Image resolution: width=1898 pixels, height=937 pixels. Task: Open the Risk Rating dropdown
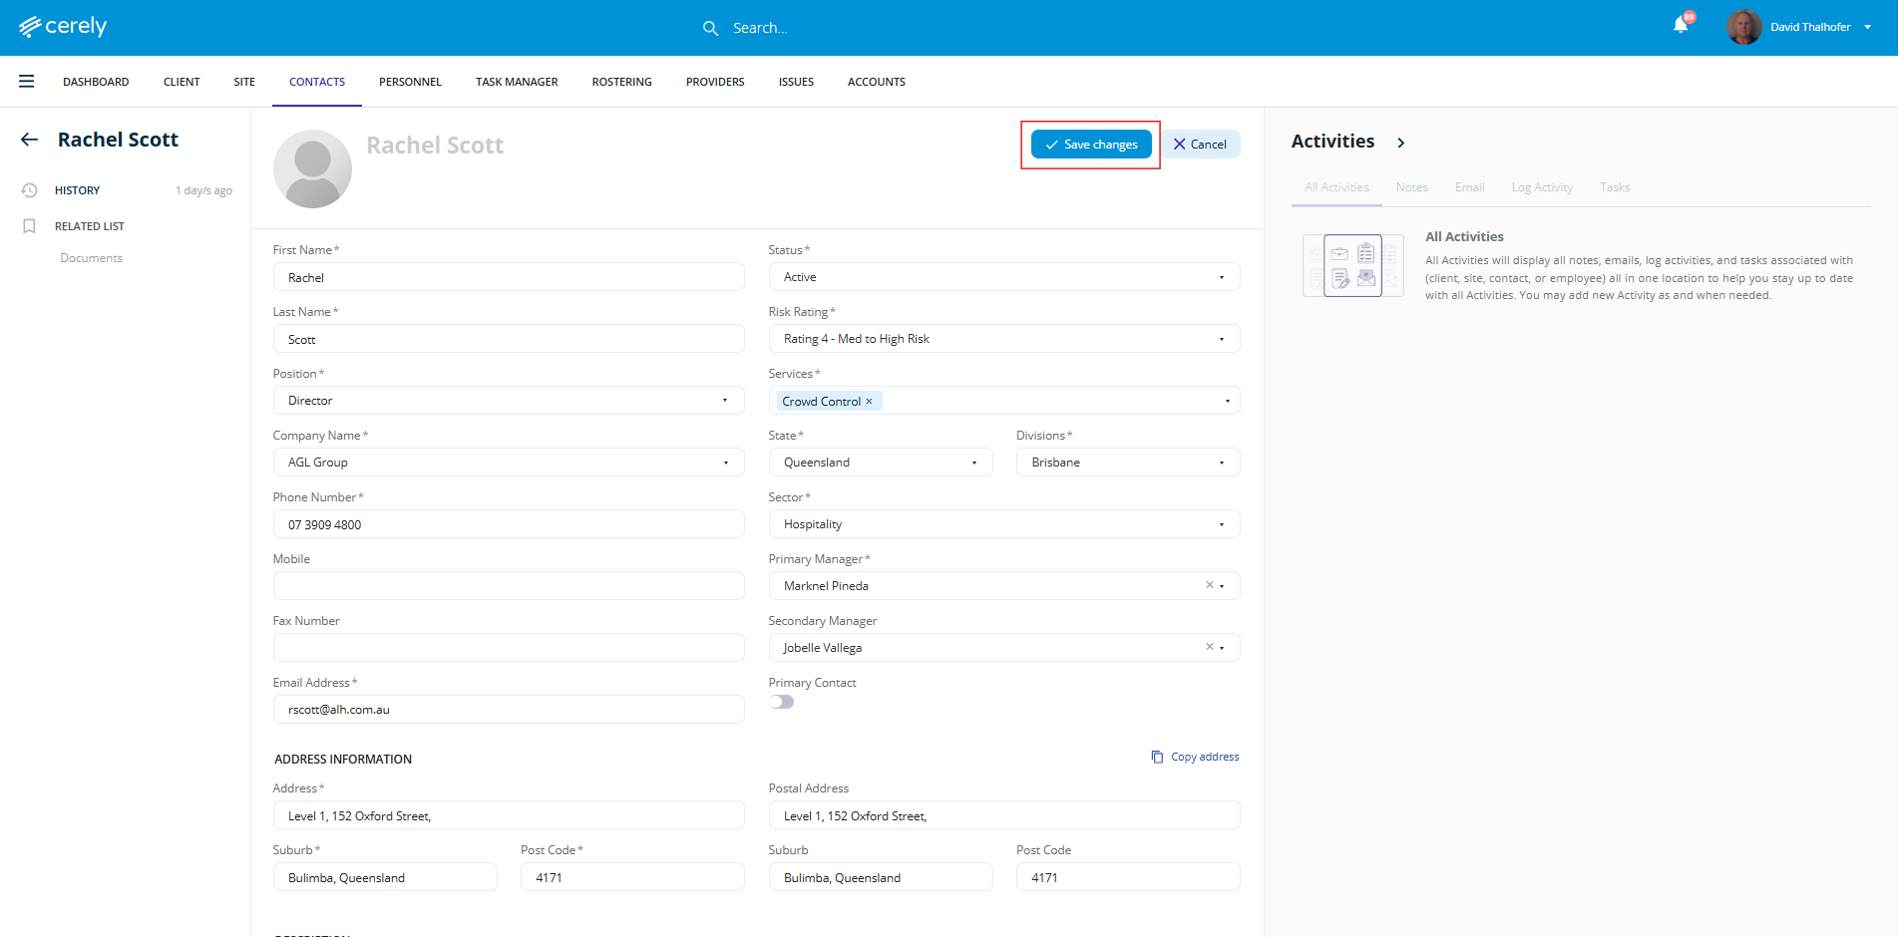[1003, 339]
